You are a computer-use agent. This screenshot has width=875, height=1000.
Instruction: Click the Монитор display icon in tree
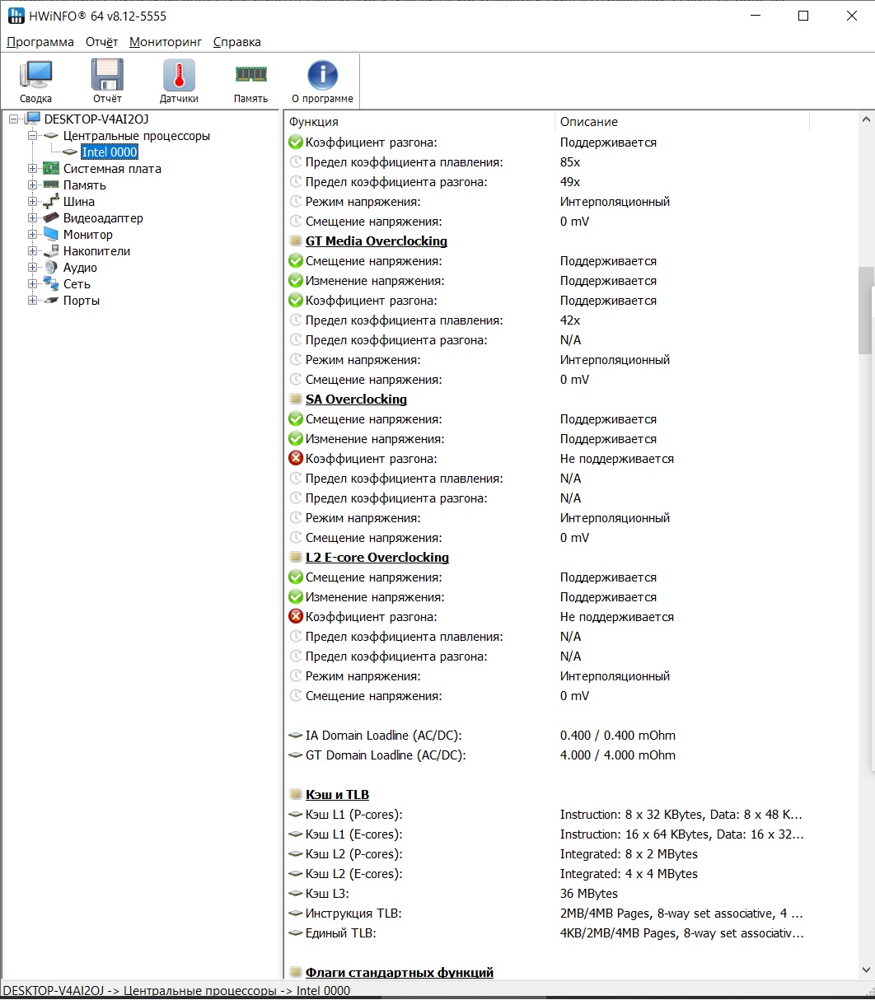click(51, 235)
